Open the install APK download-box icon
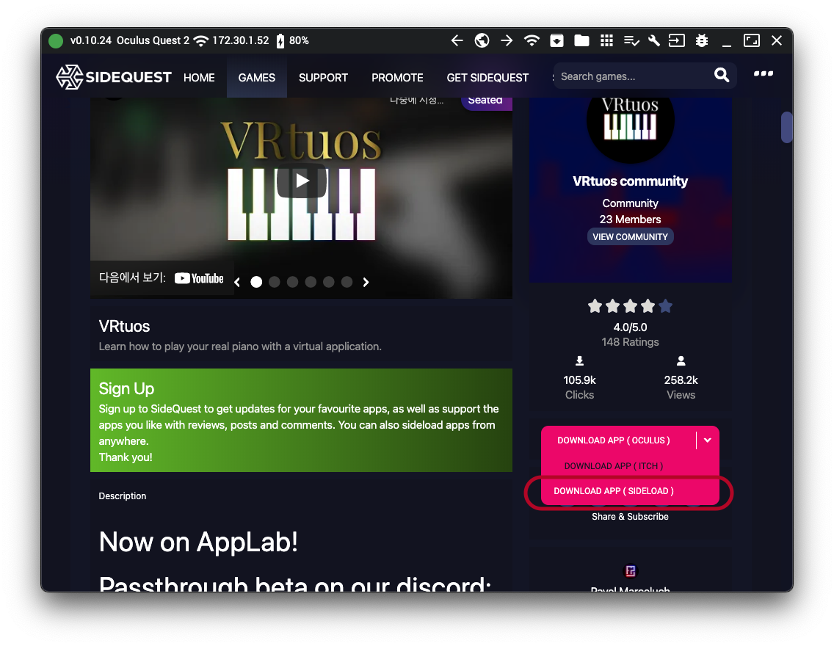The width and height of the screenshot is (834, 646). [x=557, y=41]
